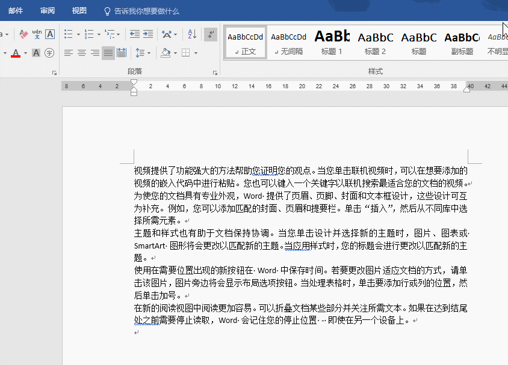Image resolution: width=508 pixels, height=365 pixels.
Task: Expand line spacing options dropdown
Action: point(149,53)
